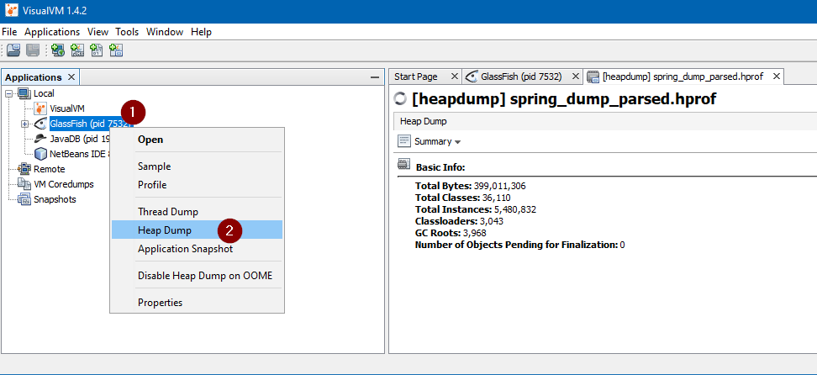This screenshot has width=817, height=375.
Task: Open the Applications menu
Action: pos(52,32)
